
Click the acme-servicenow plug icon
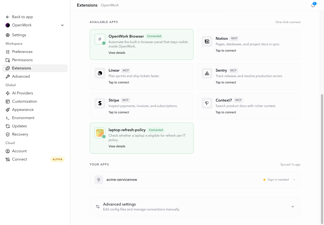[x=99, y=179]
